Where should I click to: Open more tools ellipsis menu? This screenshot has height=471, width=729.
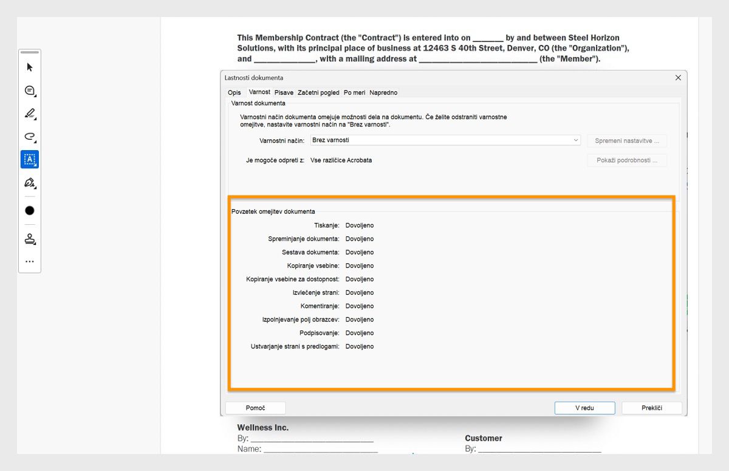[x=30, y=262]
